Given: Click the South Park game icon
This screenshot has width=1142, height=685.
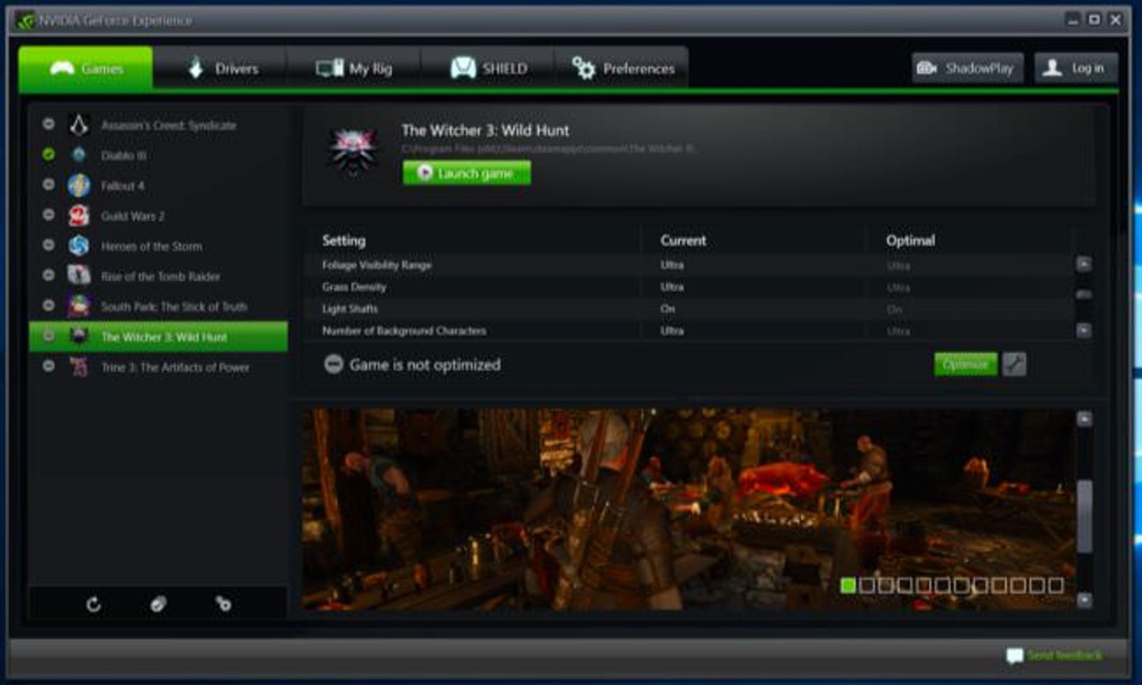Looking at the screenshot, I should (79, 306).
